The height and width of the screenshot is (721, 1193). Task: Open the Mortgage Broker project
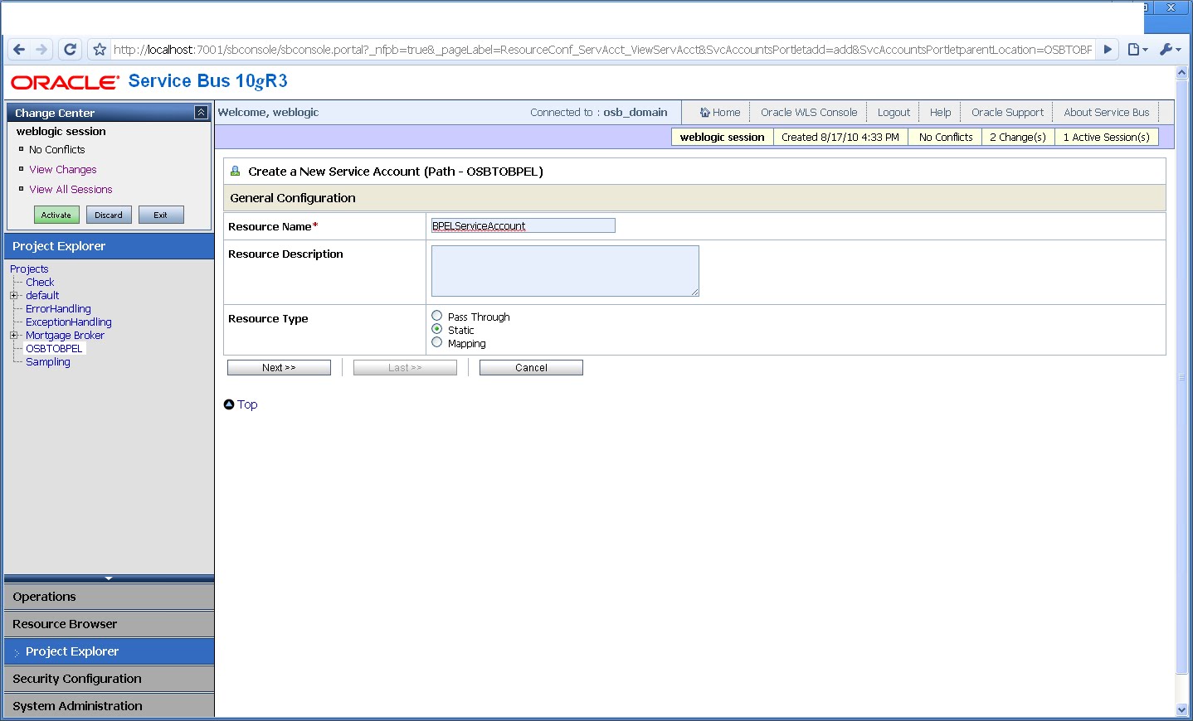65,336
